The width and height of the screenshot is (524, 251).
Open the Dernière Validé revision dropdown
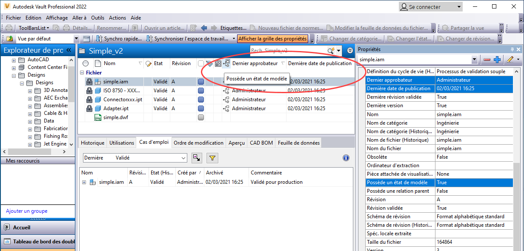click(x=183, y=158)
